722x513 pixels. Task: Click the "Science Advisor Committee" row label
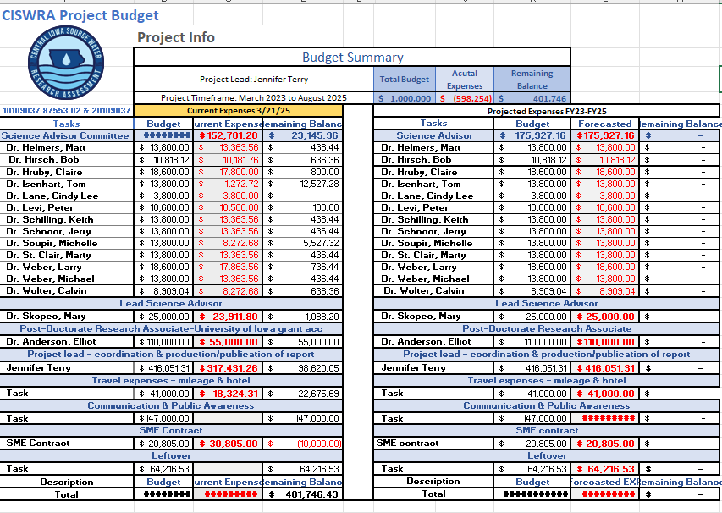[65, 135]
